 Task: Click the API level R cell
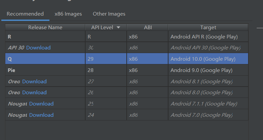click(x=106, y=36)
